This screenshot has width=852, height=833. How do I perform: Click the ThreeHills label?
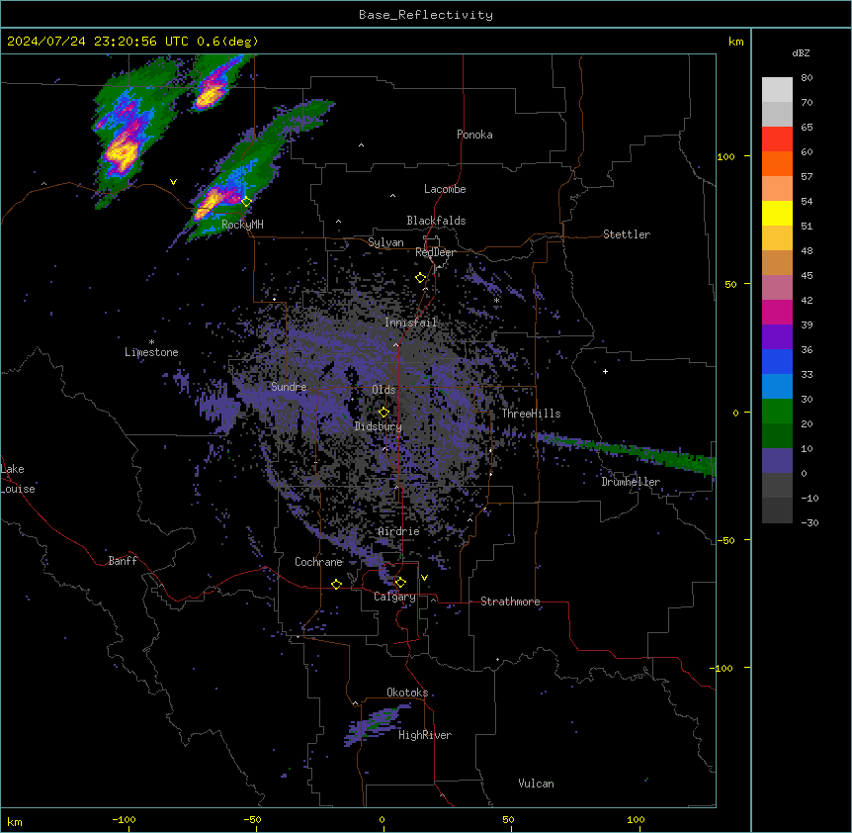(531, 414)
